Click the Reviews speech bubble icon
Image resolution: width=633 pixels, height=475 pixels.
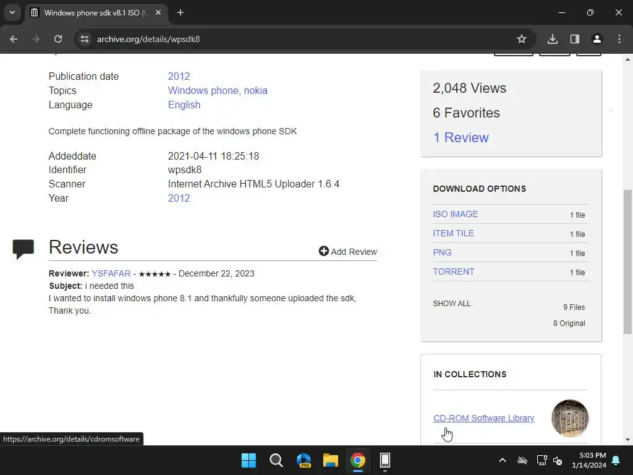[23, 249]
